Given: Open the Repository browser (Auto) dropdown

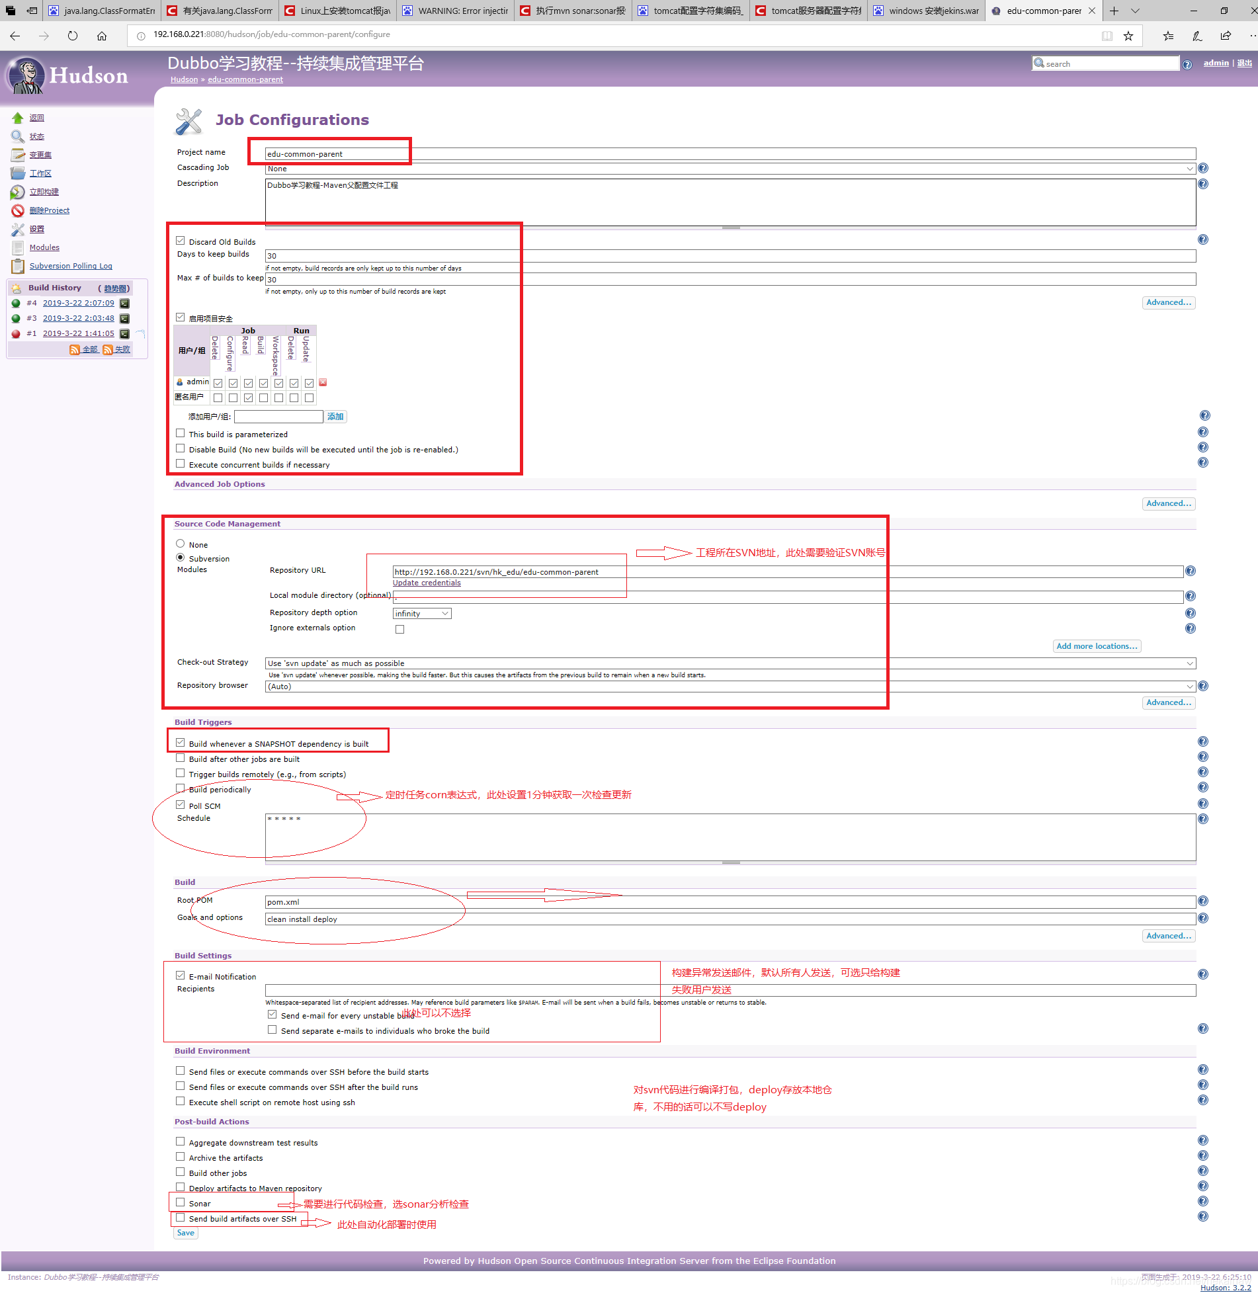Looking at the screenshot, I should 730,687.
